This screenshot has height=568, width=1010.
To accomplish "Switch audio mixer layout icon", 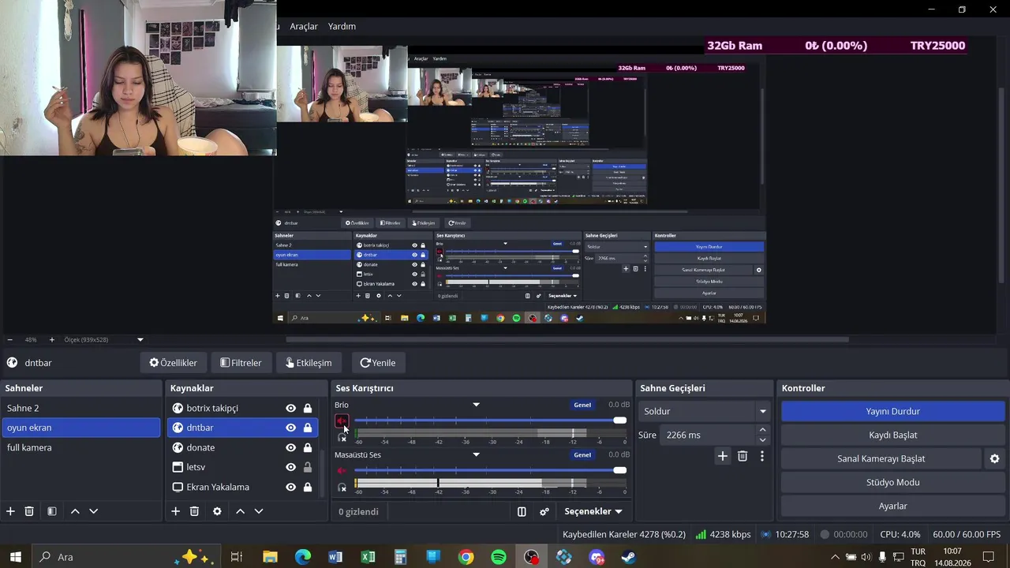I will (522, 511).
